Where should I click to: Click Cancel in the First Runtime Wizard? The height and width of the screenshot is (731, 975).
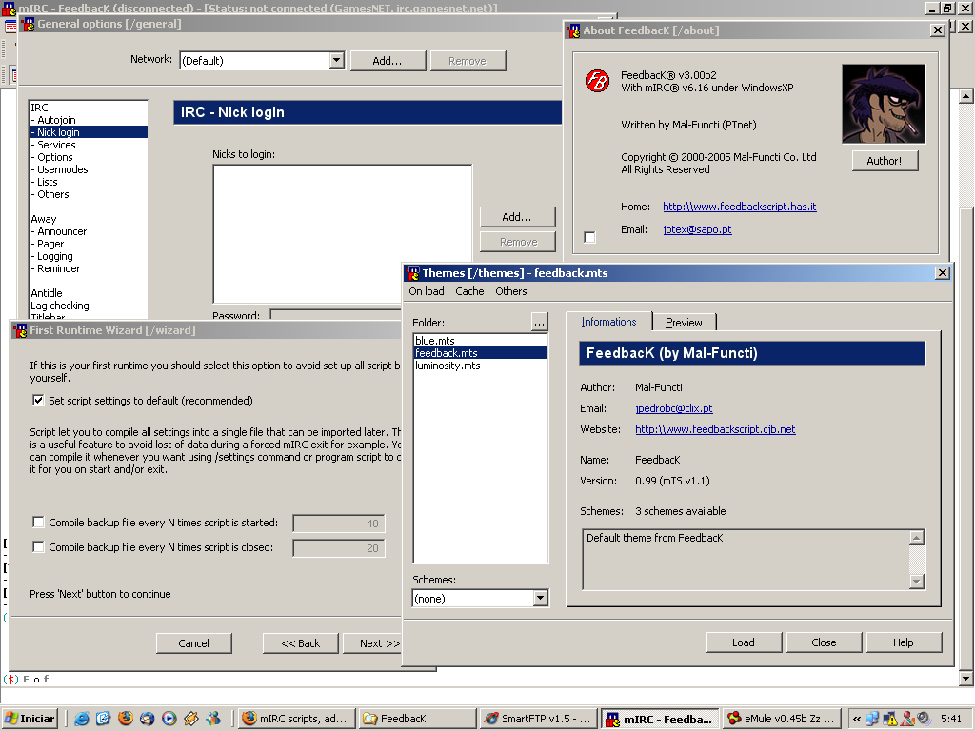194,643
